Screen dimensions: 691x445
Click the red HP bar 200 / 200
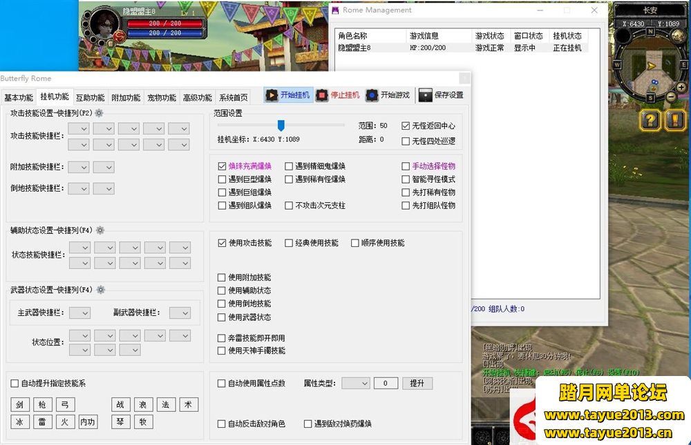[165, 23]
